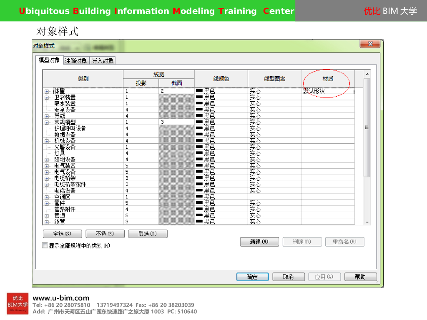This screenshot has height=320, width=427.
Task: Expand the 机械设备 category
Action: (46, 141)
